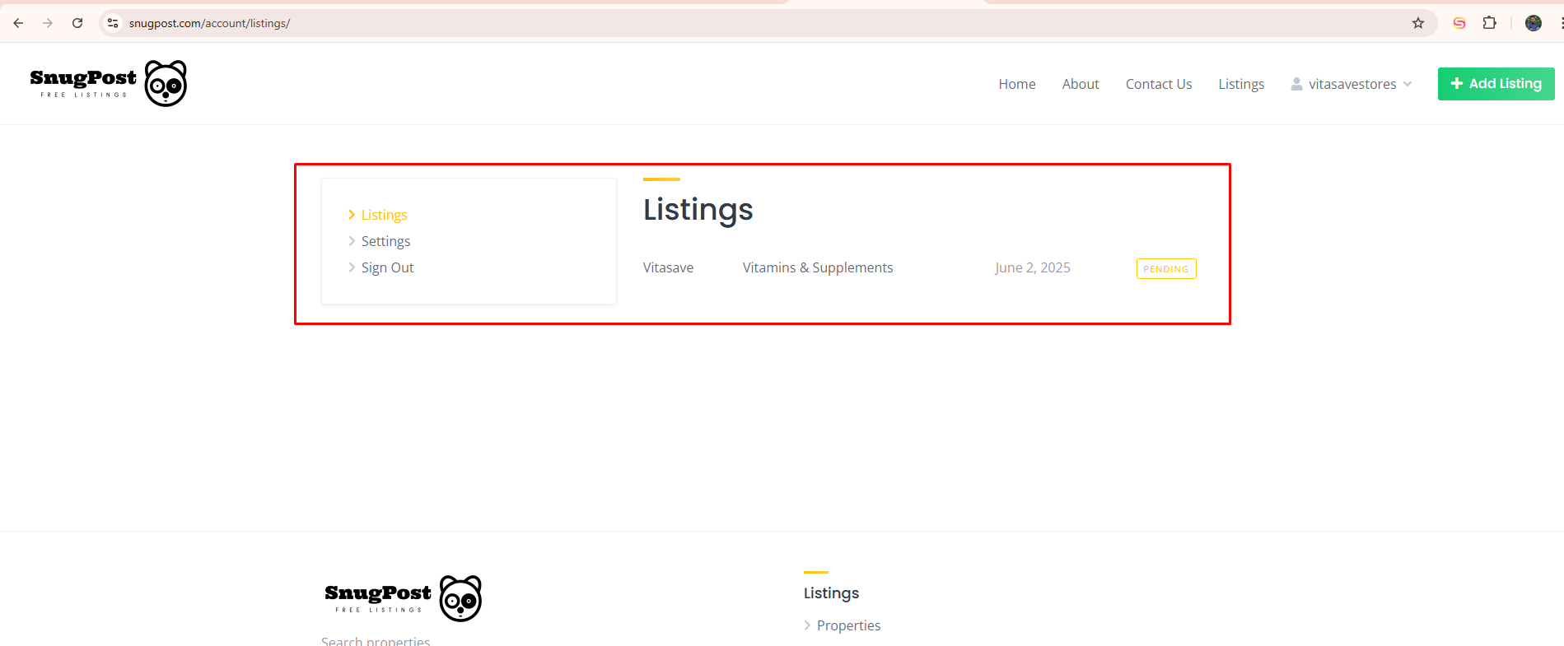This screenshot has height=646, width=1564.
Task: Click the footer SnugPost panda logo
Action: tap(403, 598)
